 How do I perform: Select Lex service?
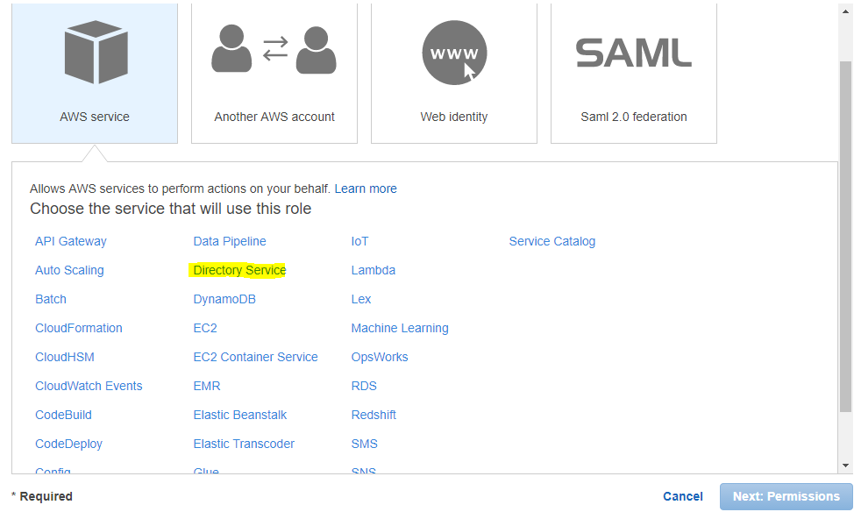point(361,299)
